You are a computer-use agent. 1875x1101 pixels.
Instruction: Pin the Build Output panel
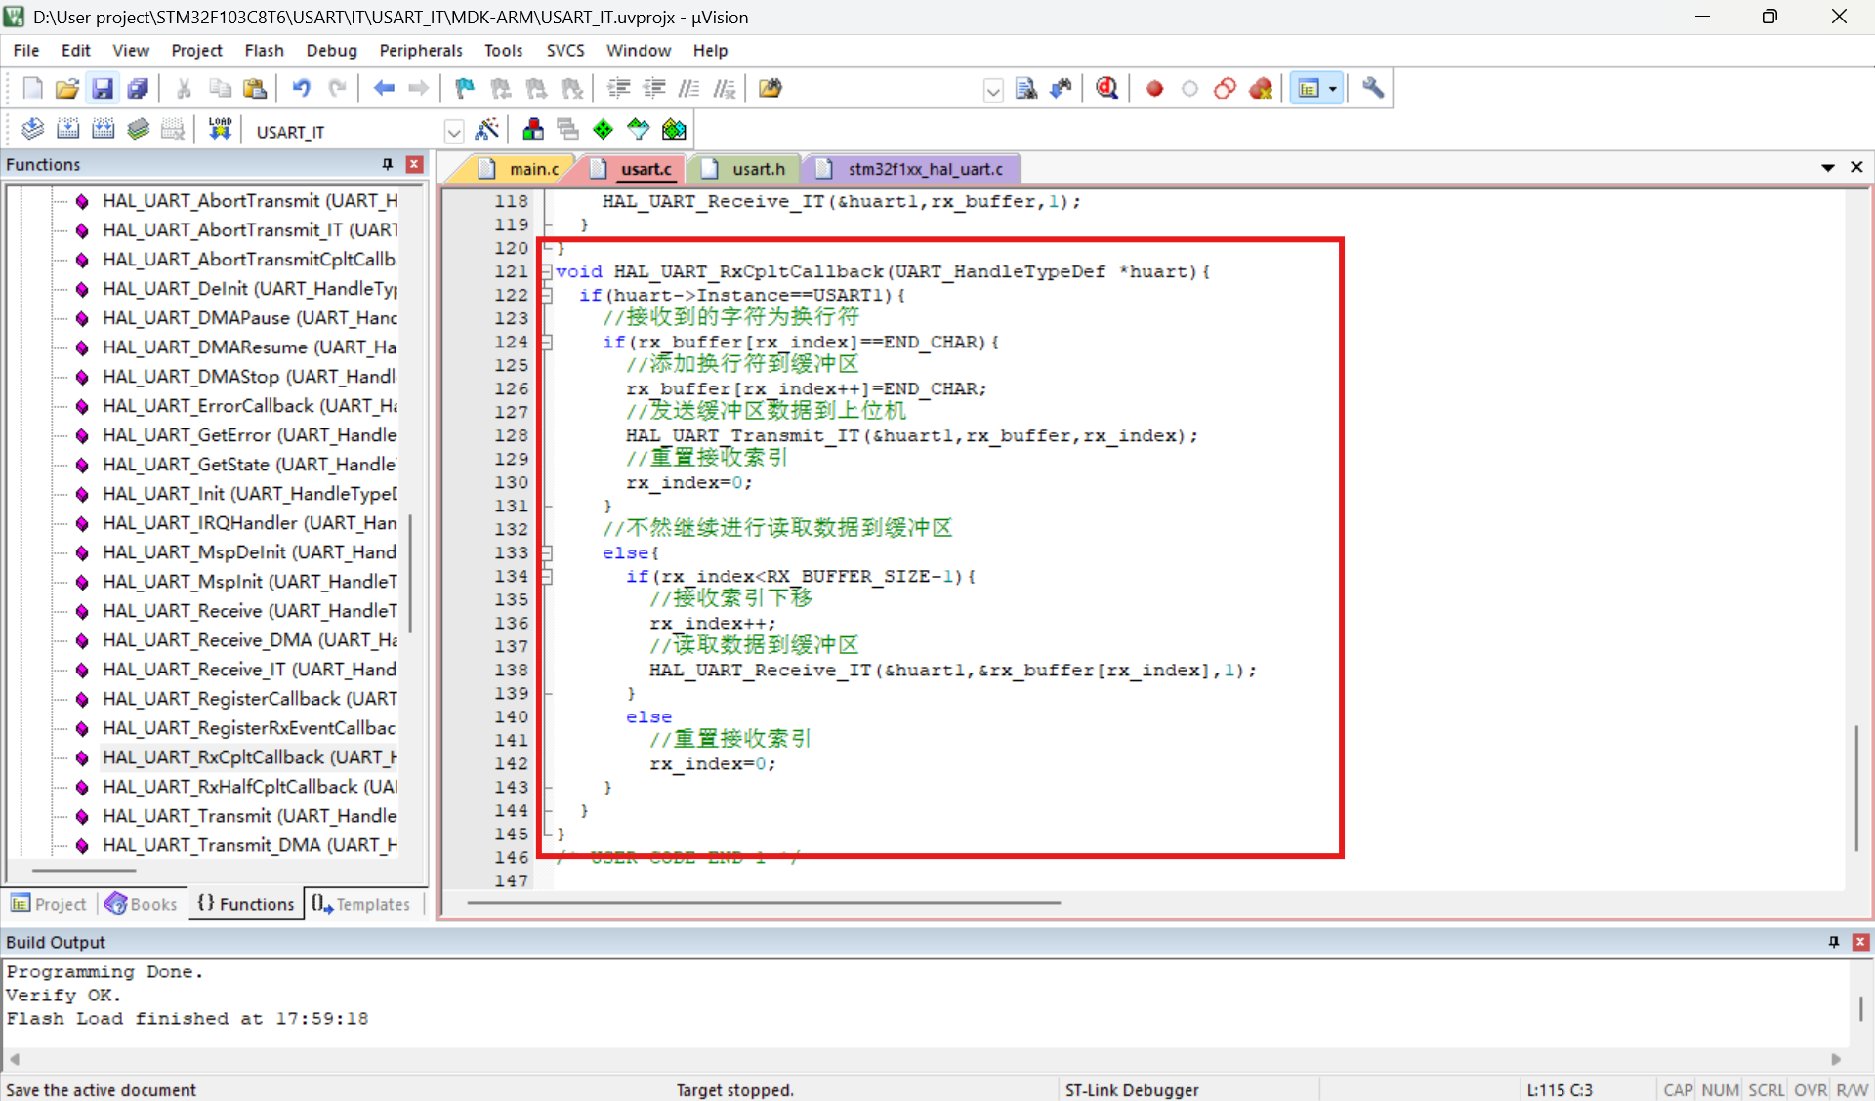(1833, 942)
